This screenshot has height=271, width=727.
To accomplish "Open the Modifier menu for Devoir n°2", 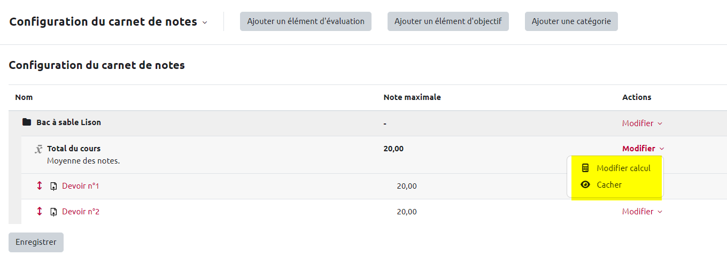I will point(642,212).
